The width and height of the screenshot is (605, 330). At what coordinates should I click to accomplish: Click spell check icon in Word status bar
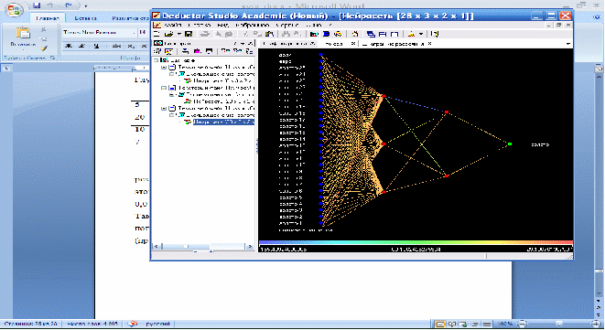pyautogui.click(x=133, y=324)
